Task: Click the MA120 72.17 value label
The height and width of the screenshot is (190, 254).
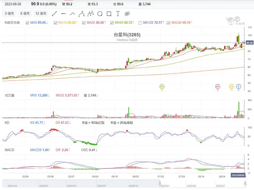Action: (153, 23)
